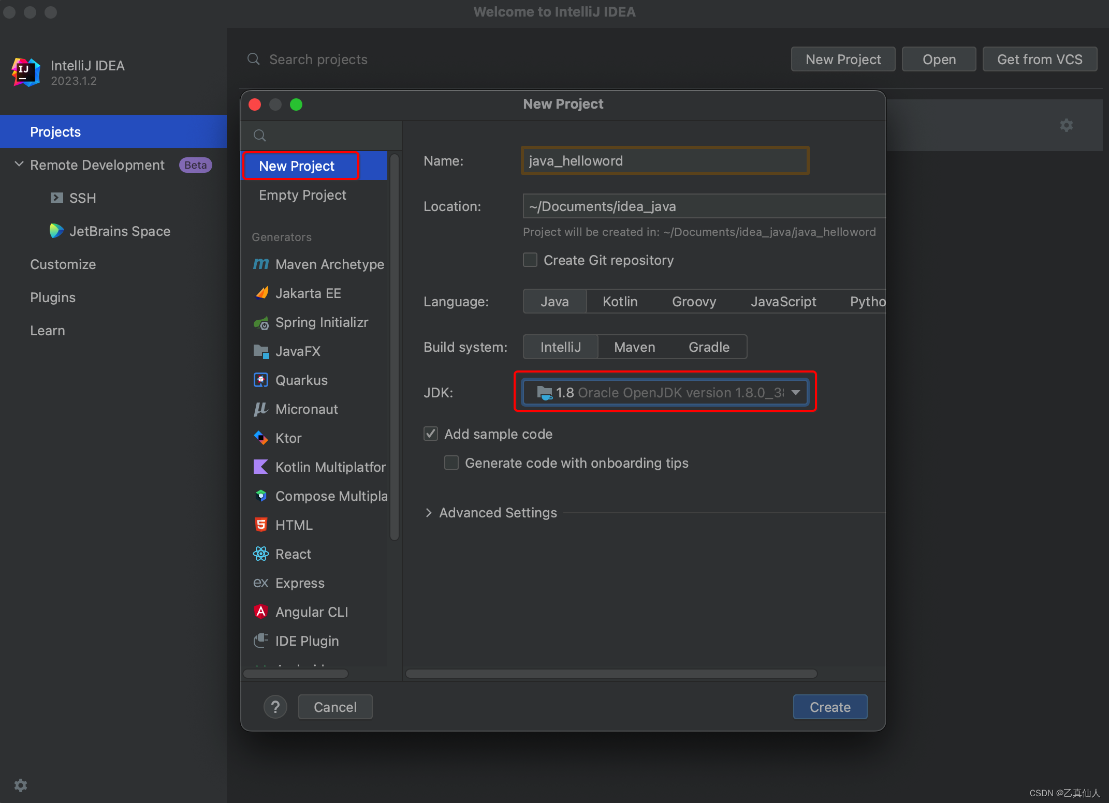Click the Location input field
The width and height of the screenshot is (1109, 803).
pos(704,206)
